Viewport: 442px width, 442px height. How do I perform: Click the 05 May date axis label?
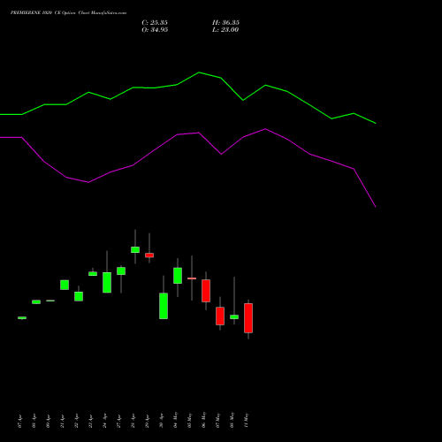189,420
